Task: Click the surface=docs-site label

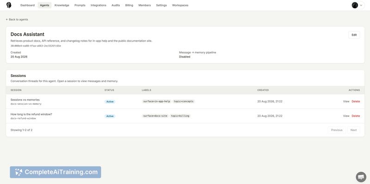Action: point(155,116)
